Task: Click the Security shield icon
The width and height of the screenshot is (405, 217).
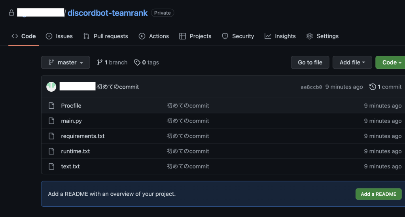Action: tap(225, 36)
